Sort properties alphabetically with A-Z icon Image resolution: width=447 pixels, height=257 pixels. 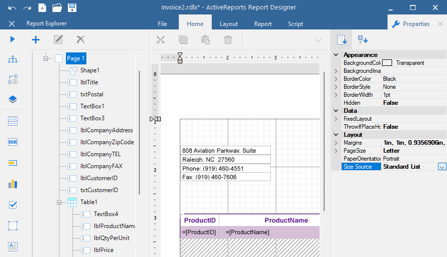coord(363,39)
